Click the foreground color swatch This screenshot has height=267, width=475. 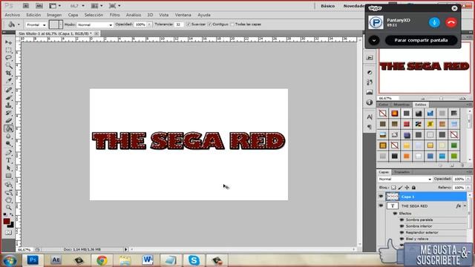tap(7, 222)
